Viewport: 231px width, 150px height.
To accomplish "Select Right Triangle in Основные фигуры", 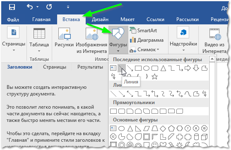I will [x=138, y=129].
